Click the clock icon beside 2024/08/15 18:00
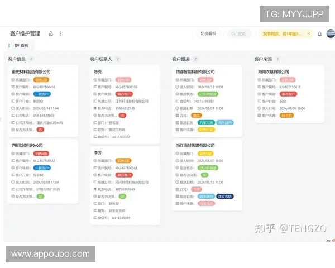Screen dimensions: 335x268 (177, 87)
